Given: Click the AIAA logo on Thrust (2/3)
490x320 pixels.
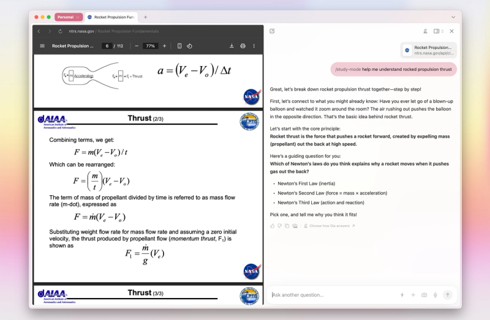Looking at the screenshot, I should point(56,122).
